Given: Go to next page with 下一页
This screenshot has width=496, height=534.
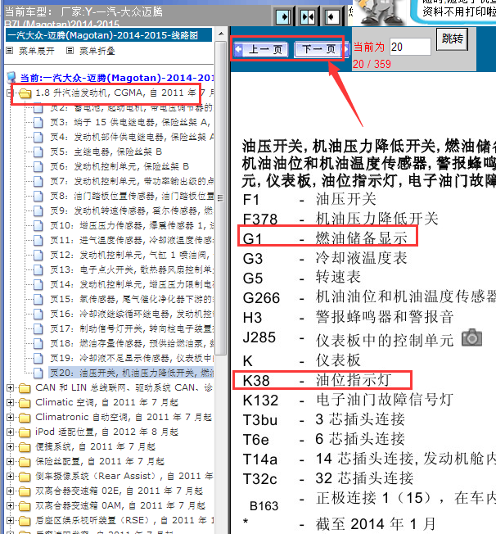Looking at the screenshot, I should (x=322, y=50).
